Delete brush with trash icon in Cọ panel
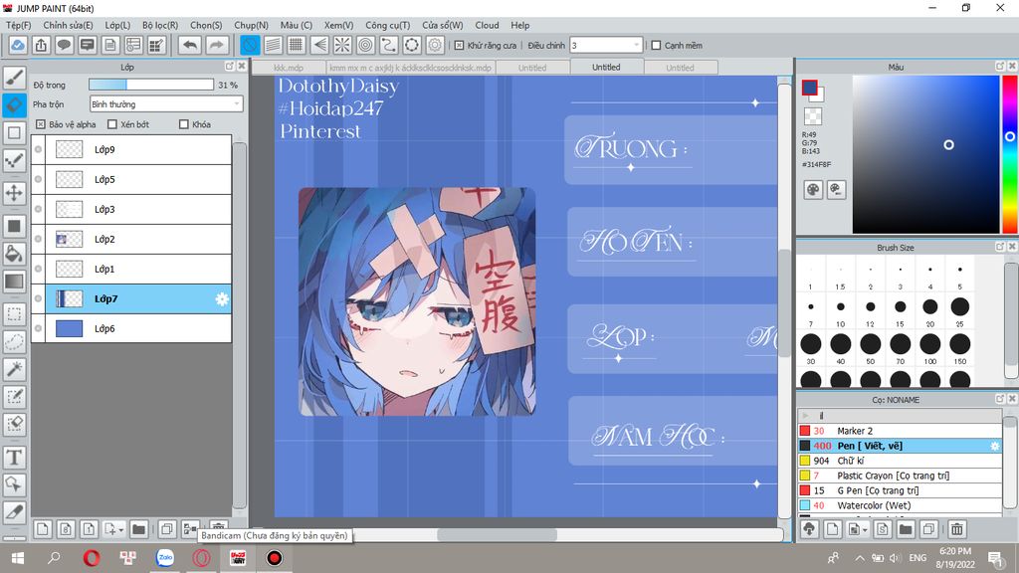This screenshot has width=1019, height=573. (956, 529)
